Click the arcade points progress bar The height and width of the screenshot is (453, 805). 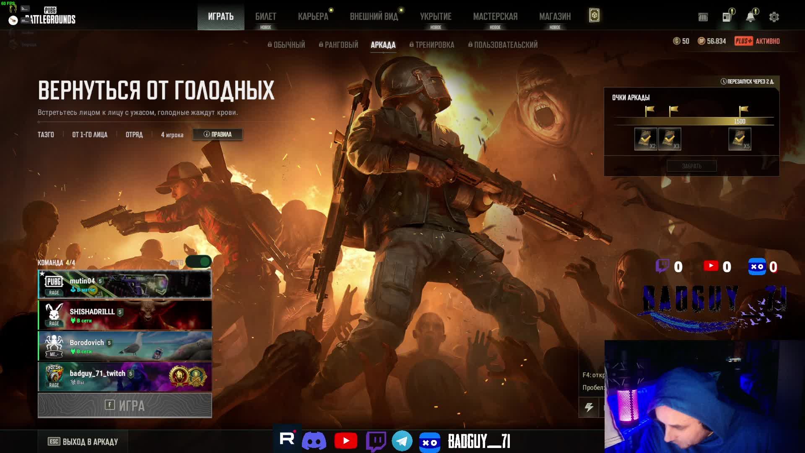(693, 121)
